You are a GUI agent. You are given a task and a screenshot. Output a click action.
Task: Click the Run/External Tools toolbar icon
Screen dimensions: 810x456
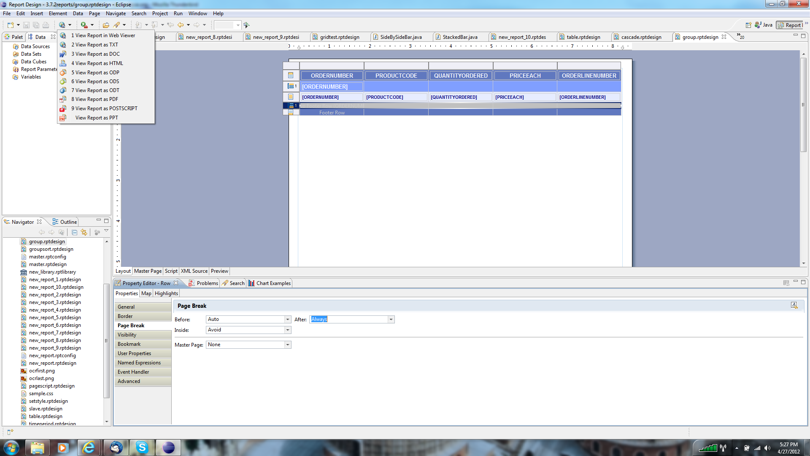pos(84,25)
